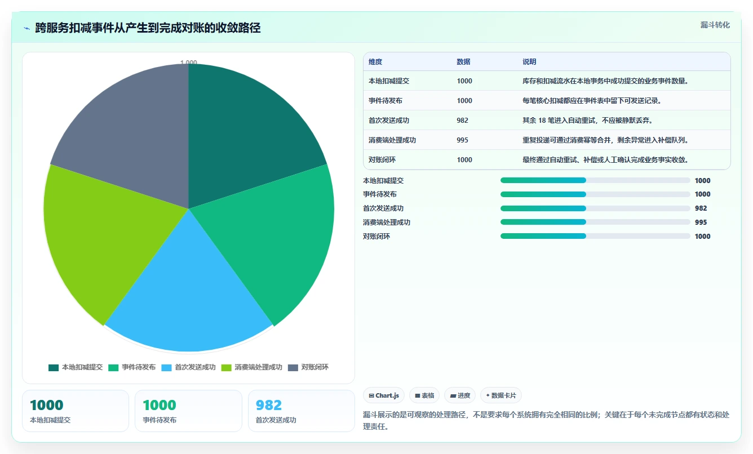Image resolution: width=753 pixels, height=454 pixels.
Task: Click the Chart.js tag chip
Action: click(384, 395)
